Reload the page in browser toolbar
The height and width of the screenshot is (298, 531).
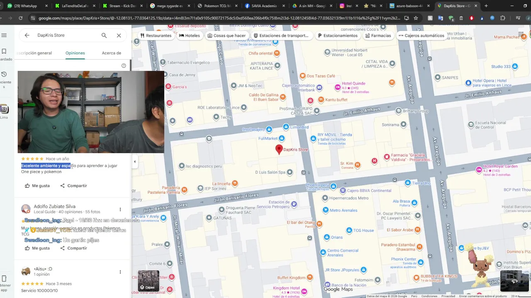20,18
